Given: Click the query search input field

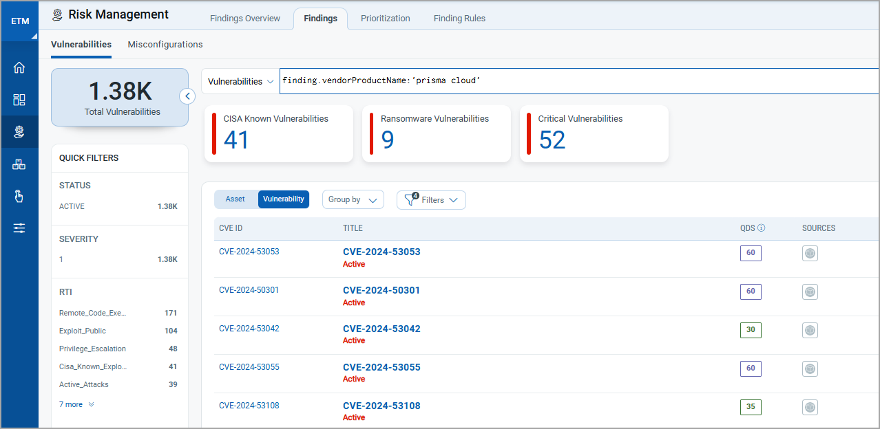Looking at the screenshot, I should click(578, 81).
